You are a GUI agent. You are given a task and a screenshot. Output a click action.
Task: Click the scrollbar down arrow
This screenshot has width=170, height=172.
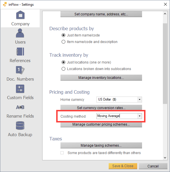click(x=165, y=158)
